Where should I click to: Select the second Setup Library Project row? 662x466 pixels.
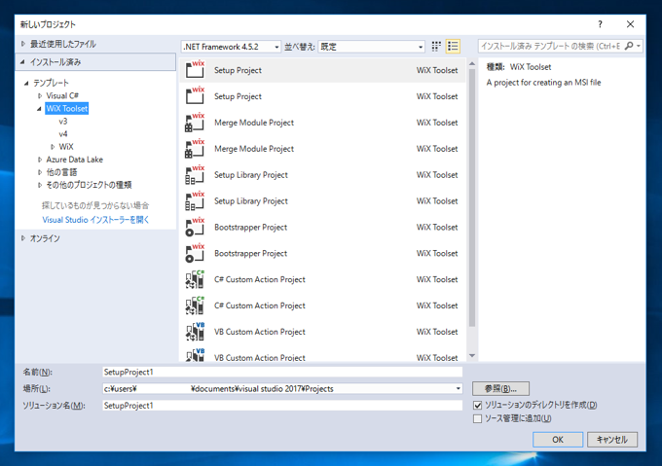coord(323,200)
